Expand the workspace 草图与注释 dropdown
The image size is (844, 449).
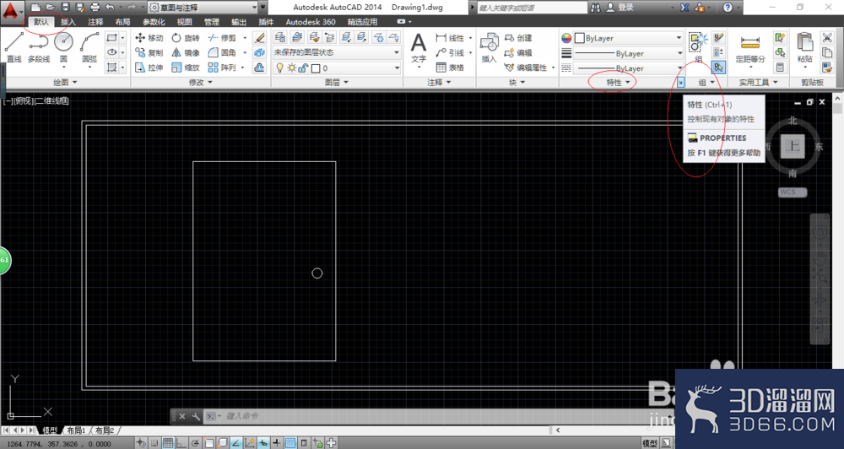tap(203, 8)
